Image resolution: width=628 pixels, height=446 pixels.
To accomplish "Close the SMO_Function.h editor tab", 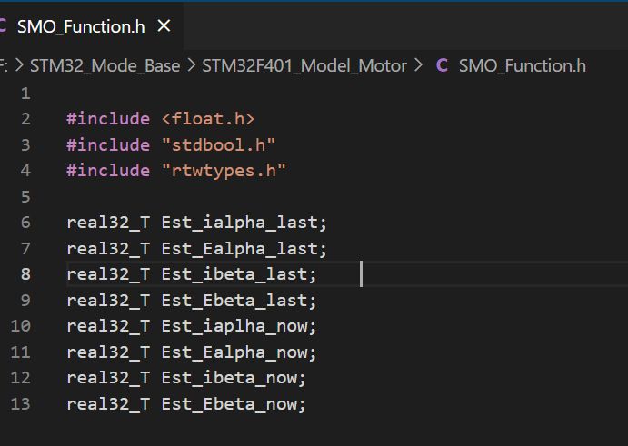I will coord(164,26).
